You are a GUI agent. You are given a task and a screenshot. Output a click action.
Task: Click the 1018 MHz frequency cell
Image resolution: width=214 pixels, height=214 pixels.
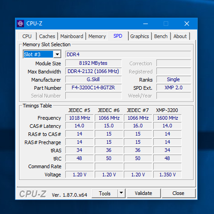tap(79, 118)
